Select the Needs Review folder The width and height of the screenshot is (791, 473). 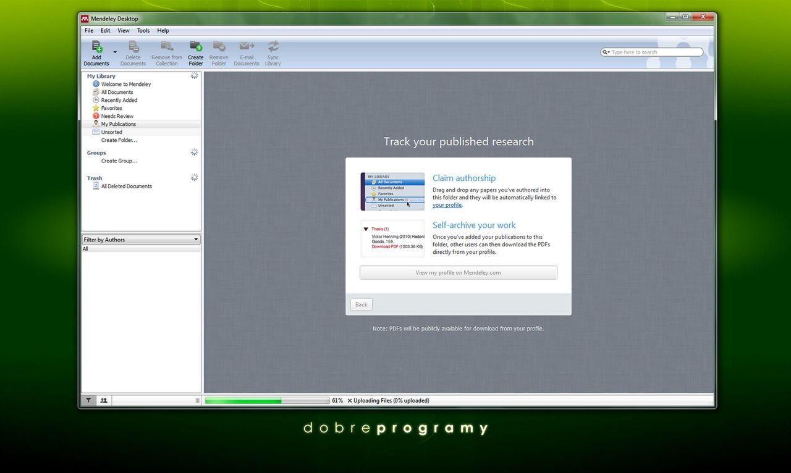[117, 116]
